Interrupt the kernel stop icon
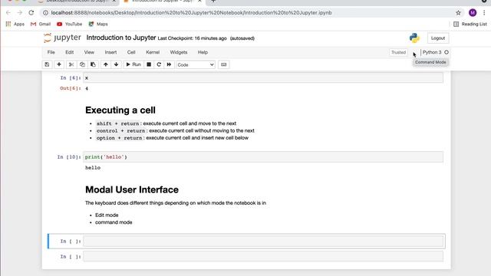 point(149,64)
